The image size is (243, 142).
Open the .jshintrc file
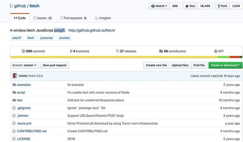click(23, 116)
